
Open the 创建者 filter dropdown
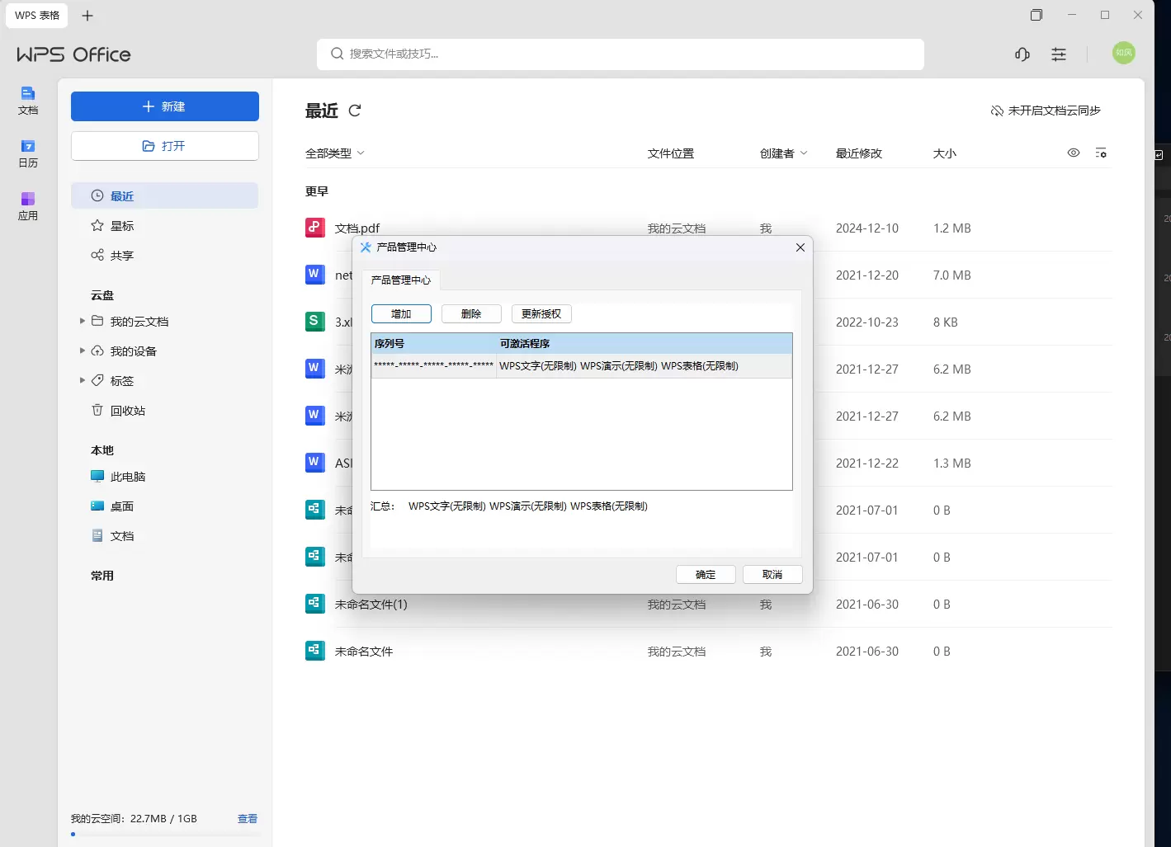784,153
